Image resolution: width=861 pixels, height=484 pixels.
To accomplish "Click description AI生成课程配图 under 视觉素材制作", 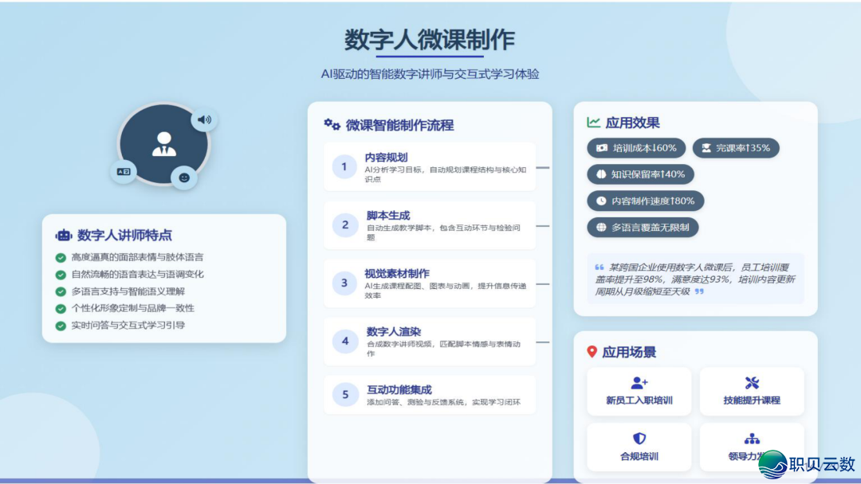I will tap(446, 291).
